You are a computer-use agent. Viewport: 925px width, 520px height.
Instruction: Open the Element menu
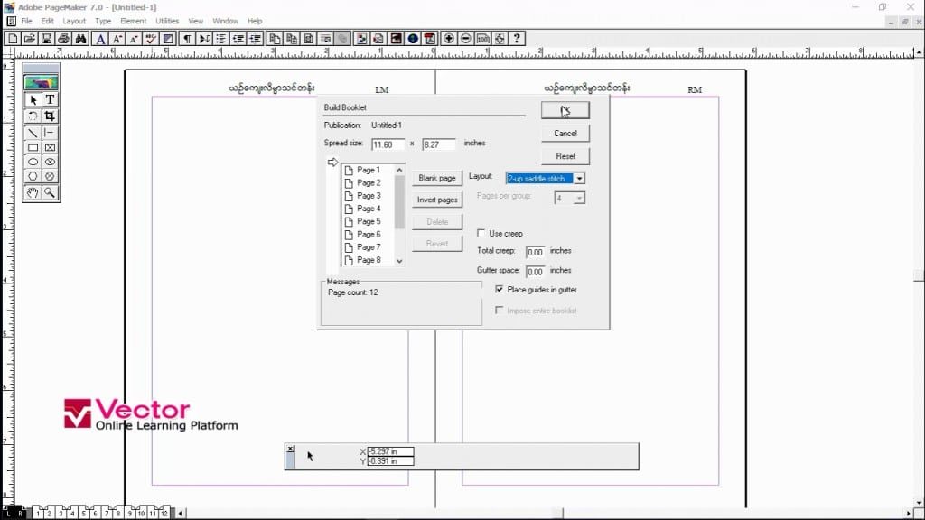(x=134, y=21)
